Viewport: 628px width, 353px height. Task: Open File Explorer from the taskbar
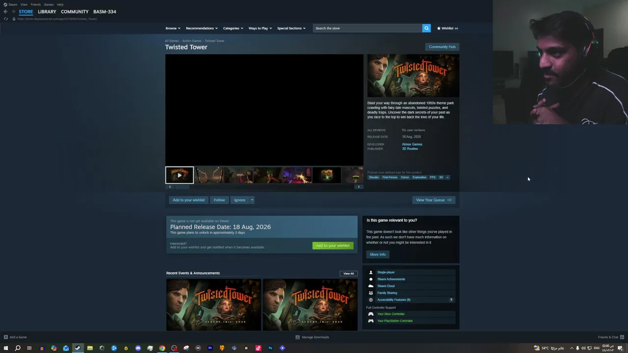coord(90,348)
